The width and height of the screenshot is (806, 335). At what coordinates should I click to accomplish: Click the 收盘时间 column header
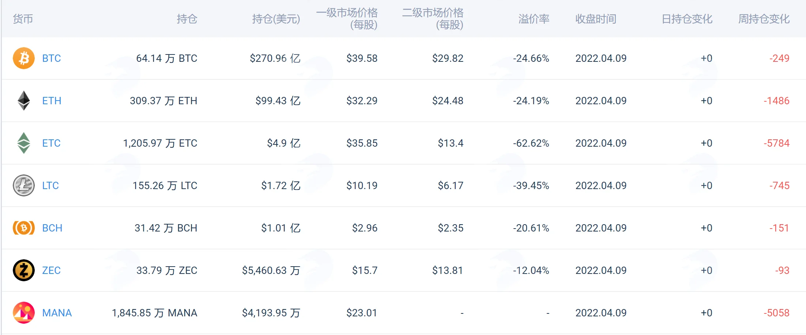[596, 19]
